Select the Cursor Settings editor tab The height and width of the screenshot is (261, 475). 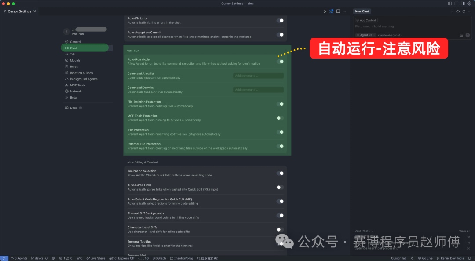click(19, 11)
